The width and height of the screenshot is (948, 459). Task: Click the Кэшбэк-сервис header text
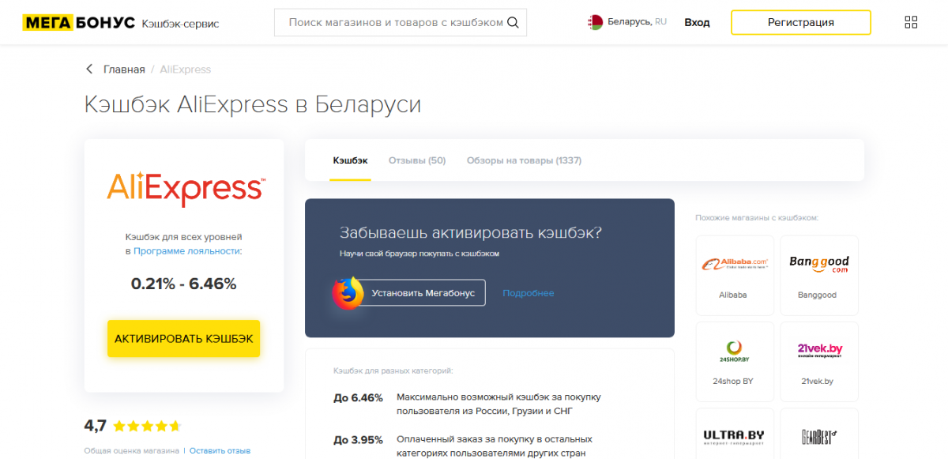[x=180, y=24]
